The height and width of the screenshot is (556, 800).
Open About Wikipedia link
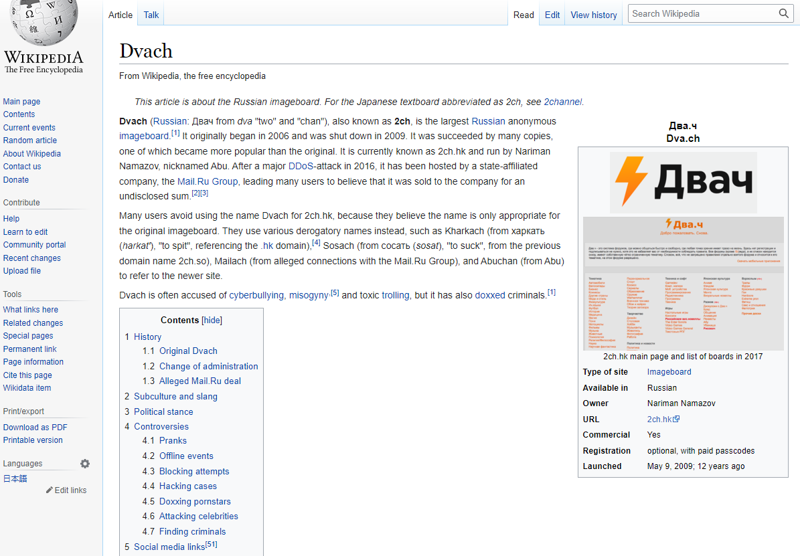(x=31, y=153)
